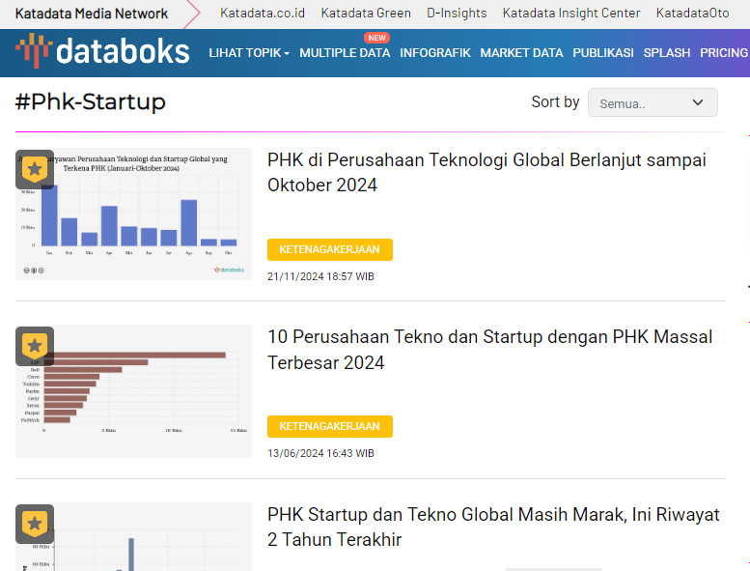The height and width of the screenshot is (571, 750).
Task: Open the Splash menu item
Action: click(x=667, y=53)
